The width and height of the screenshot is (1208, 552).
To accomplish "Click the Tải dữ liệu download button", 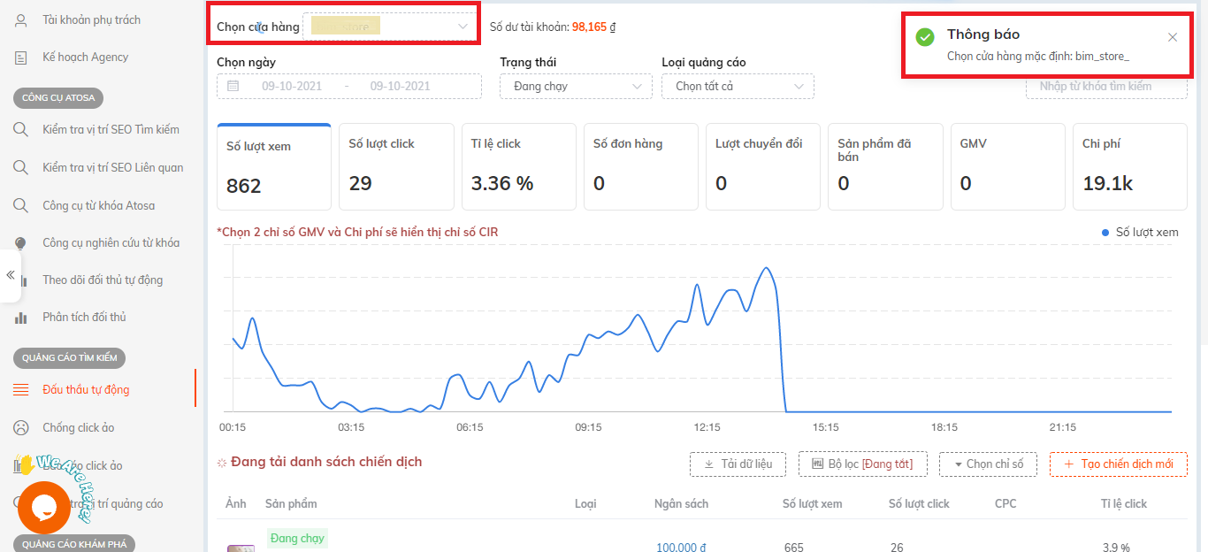I will pos(738,464).
